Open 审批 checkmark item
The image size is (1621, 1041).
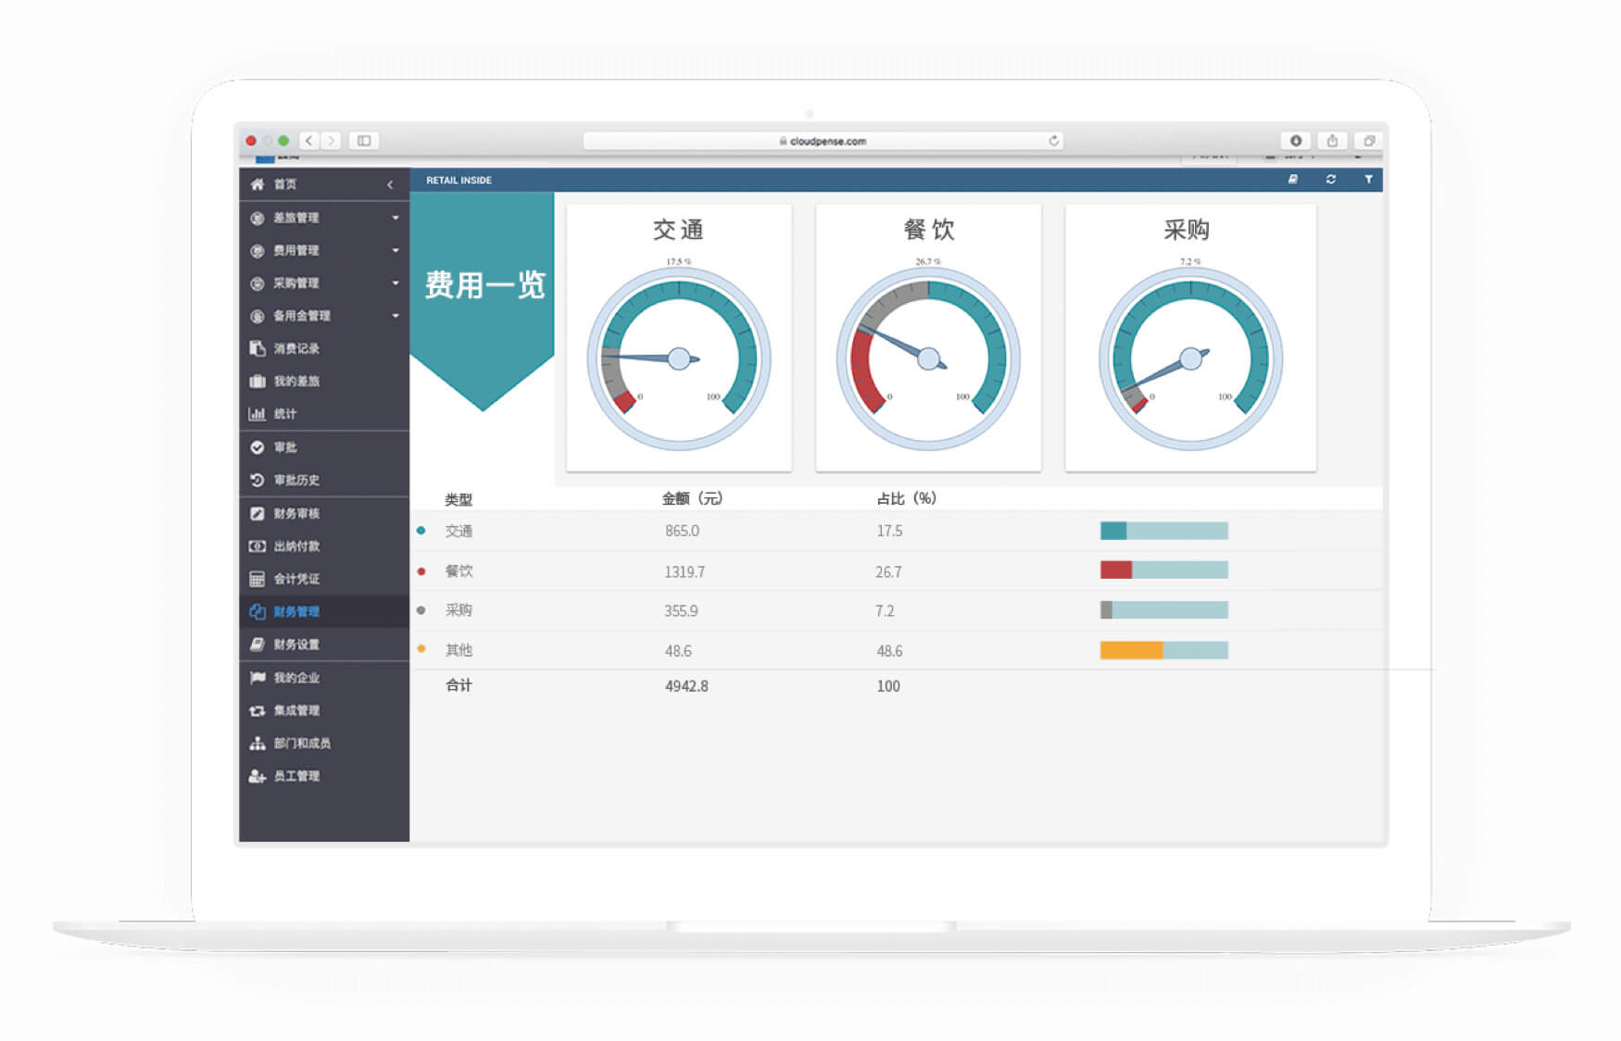pos(323,447)
